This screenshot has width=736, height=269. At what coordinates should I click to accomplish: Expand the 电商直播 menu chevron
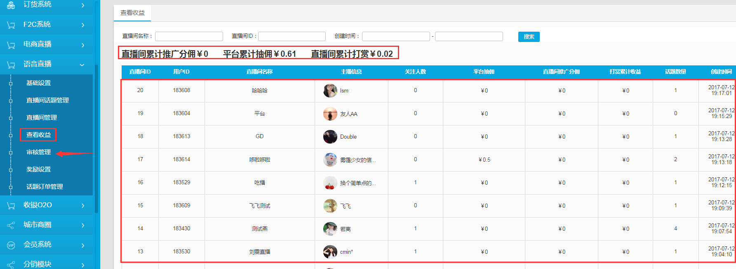tap(83, 45)
